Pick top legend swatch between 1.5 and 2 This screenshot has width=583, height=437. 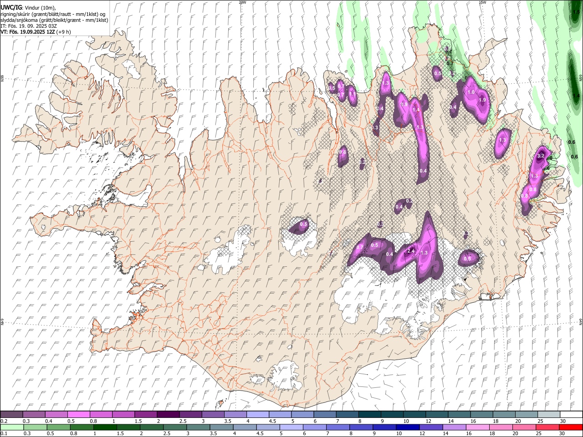[146, 414]
